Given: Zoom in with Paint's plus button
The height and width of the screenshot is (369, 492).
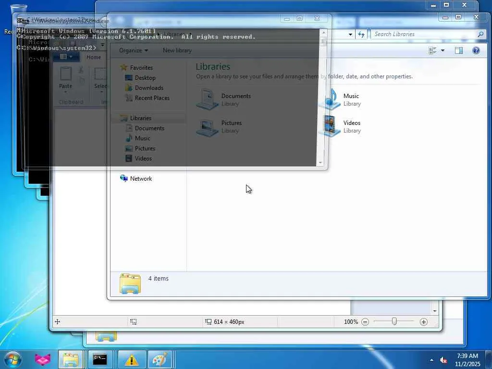Looking at the screenshot, I should (x=424, y=322).
